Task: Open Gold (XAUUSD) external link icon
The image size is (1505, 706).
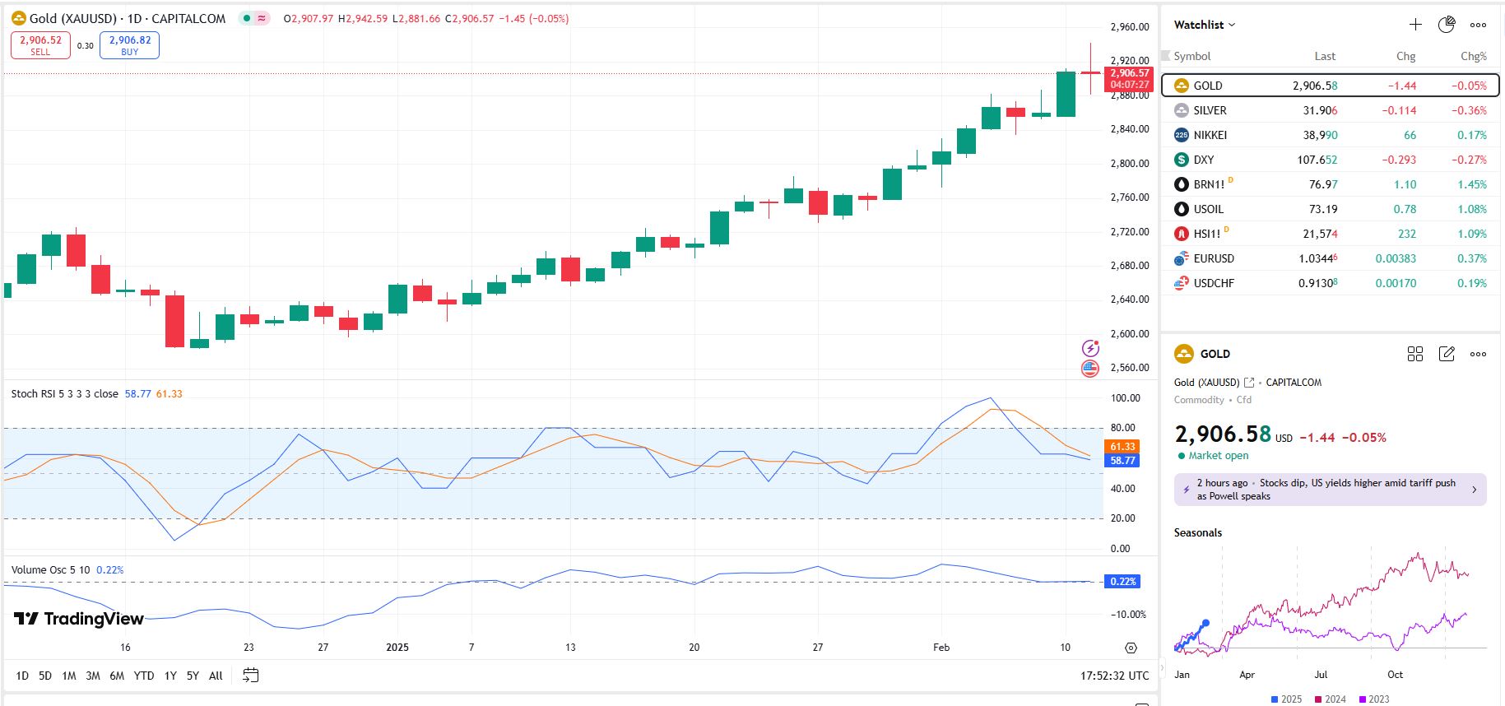Action: (1249, 383)
